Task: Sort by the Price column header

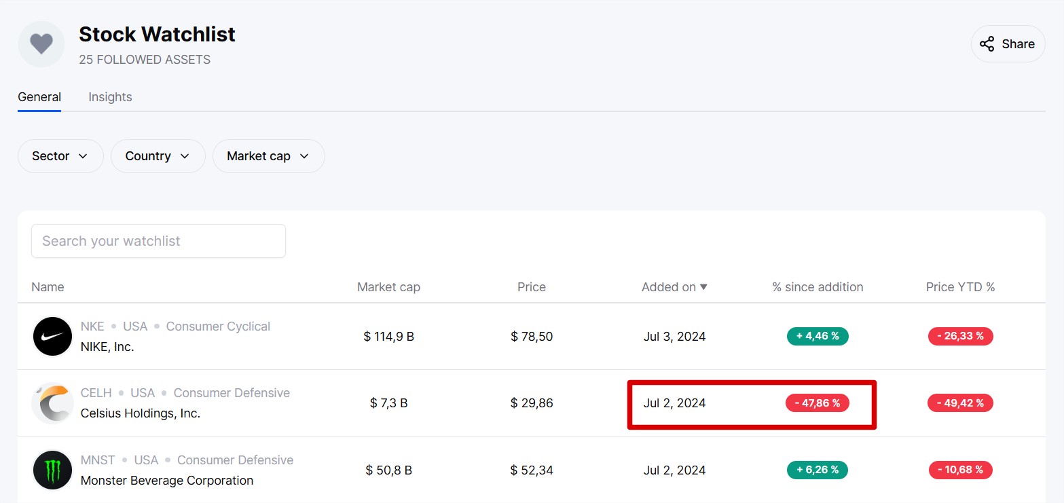Action: point(532,287)
